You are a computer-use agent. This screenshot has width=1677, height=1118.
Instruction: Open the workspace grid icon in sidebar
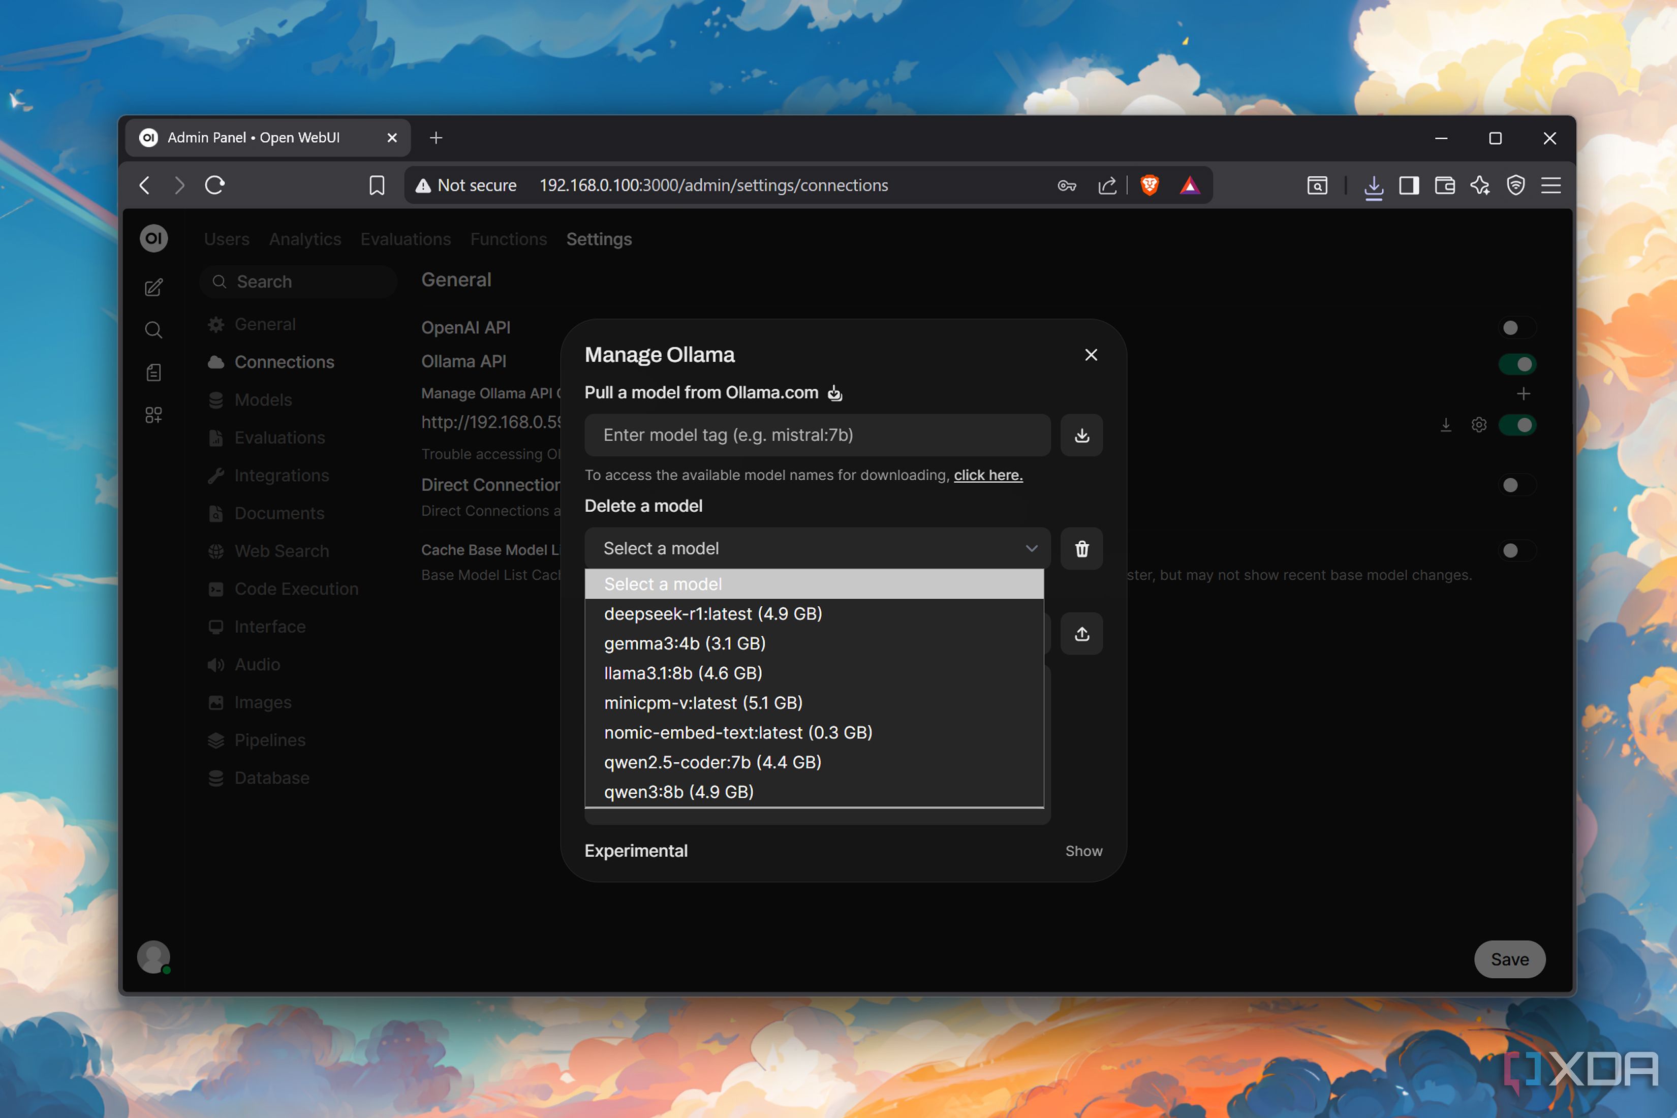(153, 415)
